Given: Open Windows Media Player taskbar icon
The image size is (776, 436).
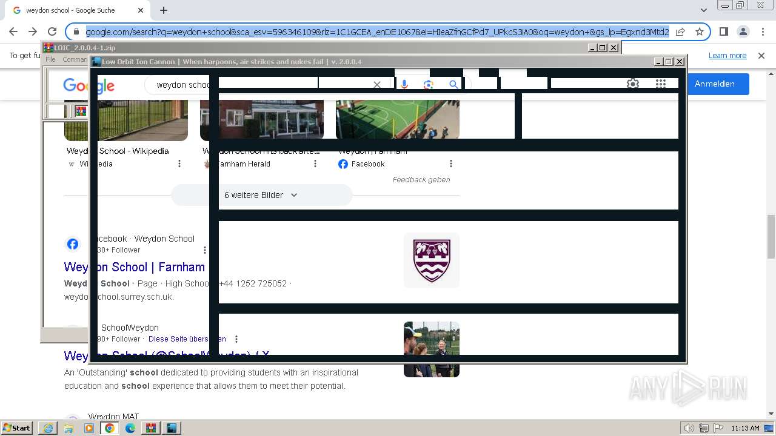Looking at the screenshot, I should click(x=89, y=428).
